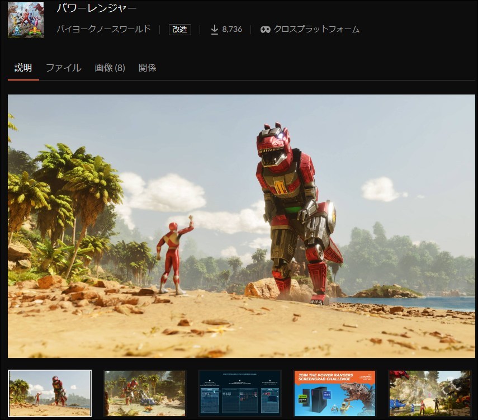
Task: Click the 改造 category tag
Action: pos(180,29)
